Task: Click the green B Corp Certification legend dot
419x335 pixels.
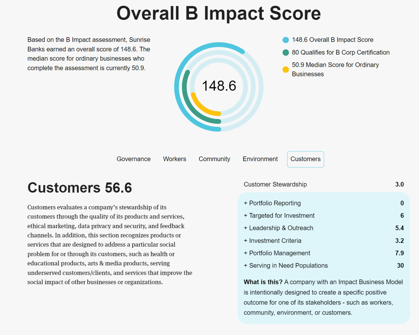Action: pos(286,53)
